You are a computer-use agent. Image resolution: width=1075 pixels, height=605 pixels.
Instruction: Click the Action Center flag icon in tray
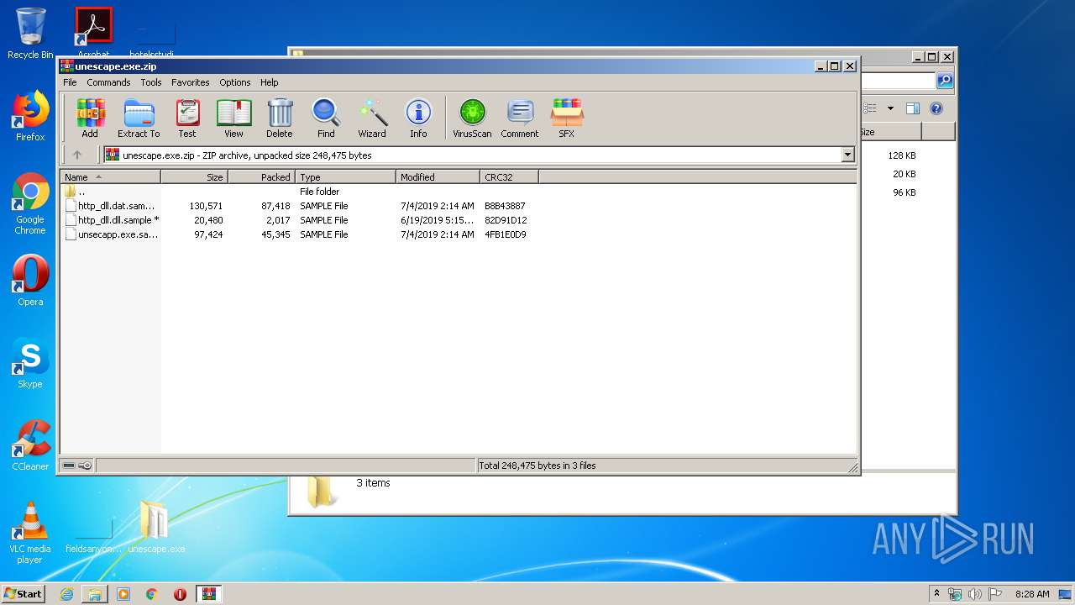pos(994,594)
